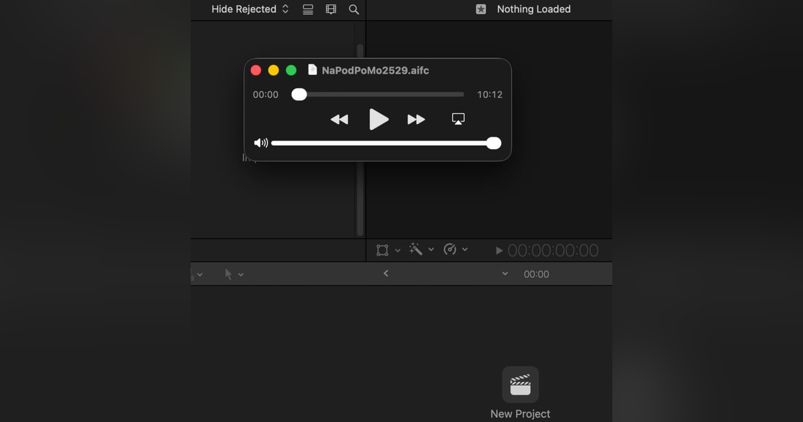Viewport: 803px width, 422px height.
Task: Start a project via the New Project clapperboard
Action: pos(520,384)
